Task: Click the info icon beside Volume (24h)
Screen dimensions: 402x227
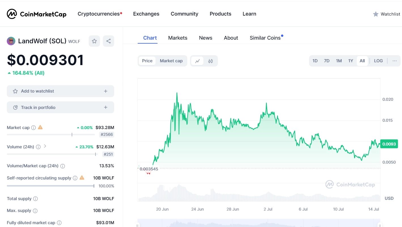Action: tap(38, 147)
